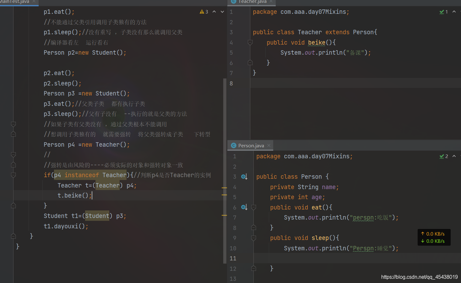461x283 pixels.
Task: Collapse the sleep() method fold in Person.java
Action: tap(254, 238)
